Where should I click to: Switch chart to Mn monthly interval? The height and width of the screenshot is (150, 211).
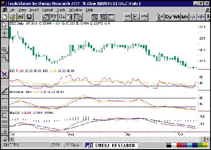point(185,17)
